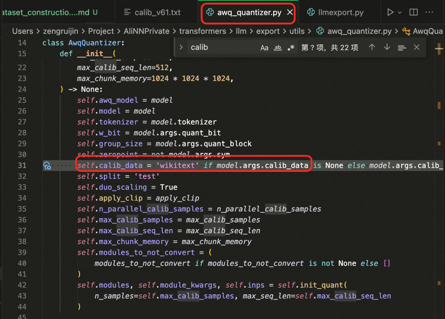Go to previous match with up arrow
The width and height of the screenshot is (445, 319).
(x=372, y=47)
